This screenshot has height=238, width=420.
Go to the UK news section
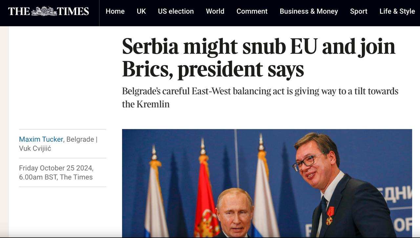tap(141, 11)
